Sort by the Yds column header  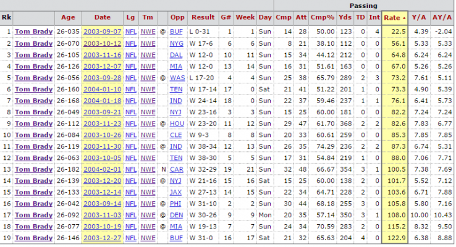pos(345,17)
